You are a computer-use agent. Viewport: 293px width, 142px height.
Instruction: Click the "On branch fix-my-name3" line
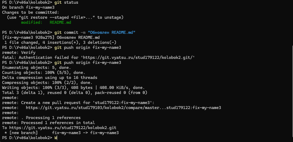[28, 7]
